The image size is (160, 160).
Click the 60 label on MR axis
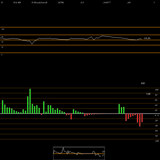click(156, 100)
